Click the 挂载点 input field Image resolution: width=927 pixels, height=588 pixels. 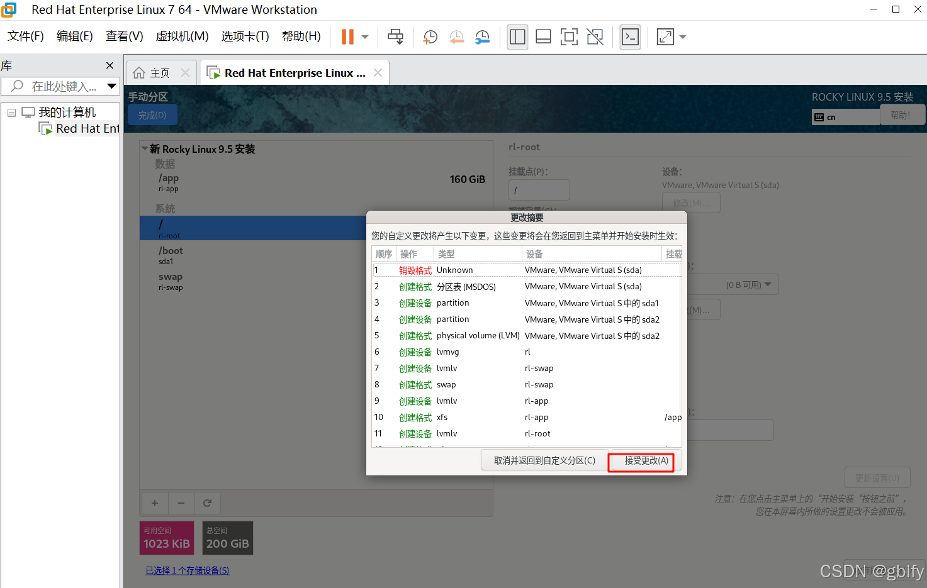click(x=539, y=190)
